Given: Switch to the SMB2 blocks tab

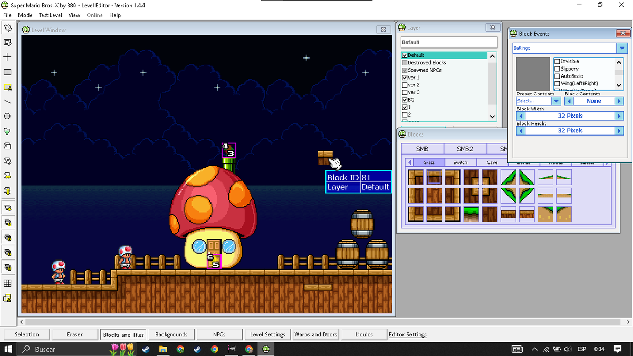Looking at the screenshot, I should (465, 149).
